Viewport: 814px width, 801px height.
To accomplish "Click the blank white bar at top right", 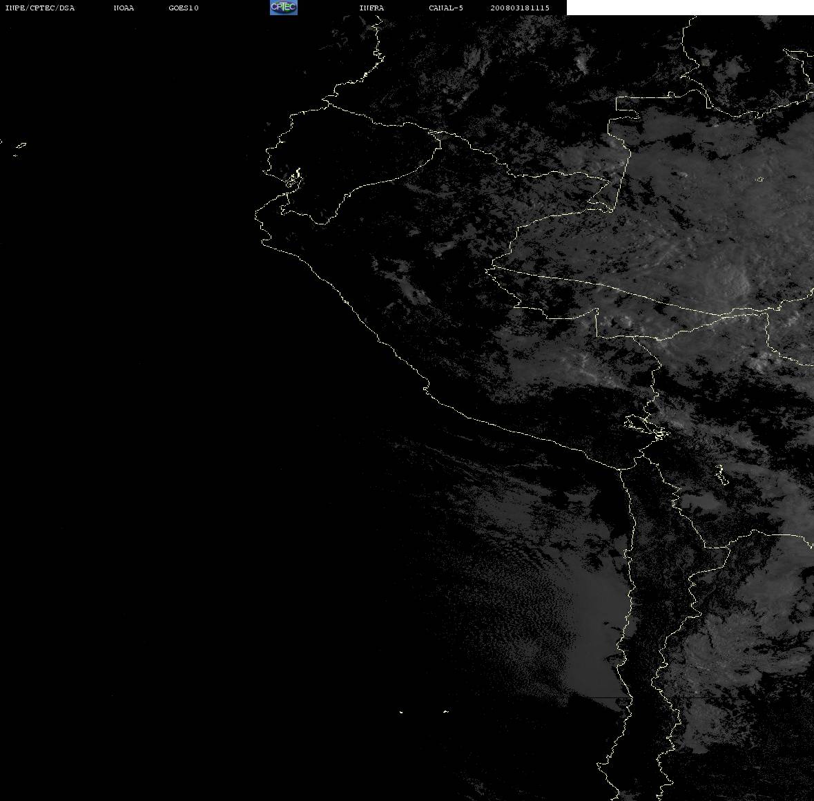I will 690,8.
